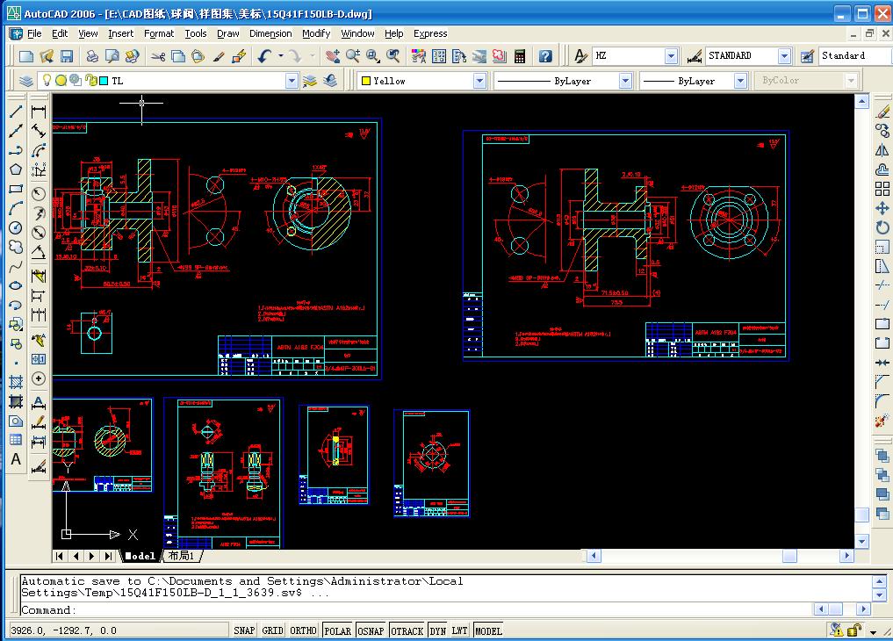
Task: Open the Help question mark icon
Action: pos(545,56)
